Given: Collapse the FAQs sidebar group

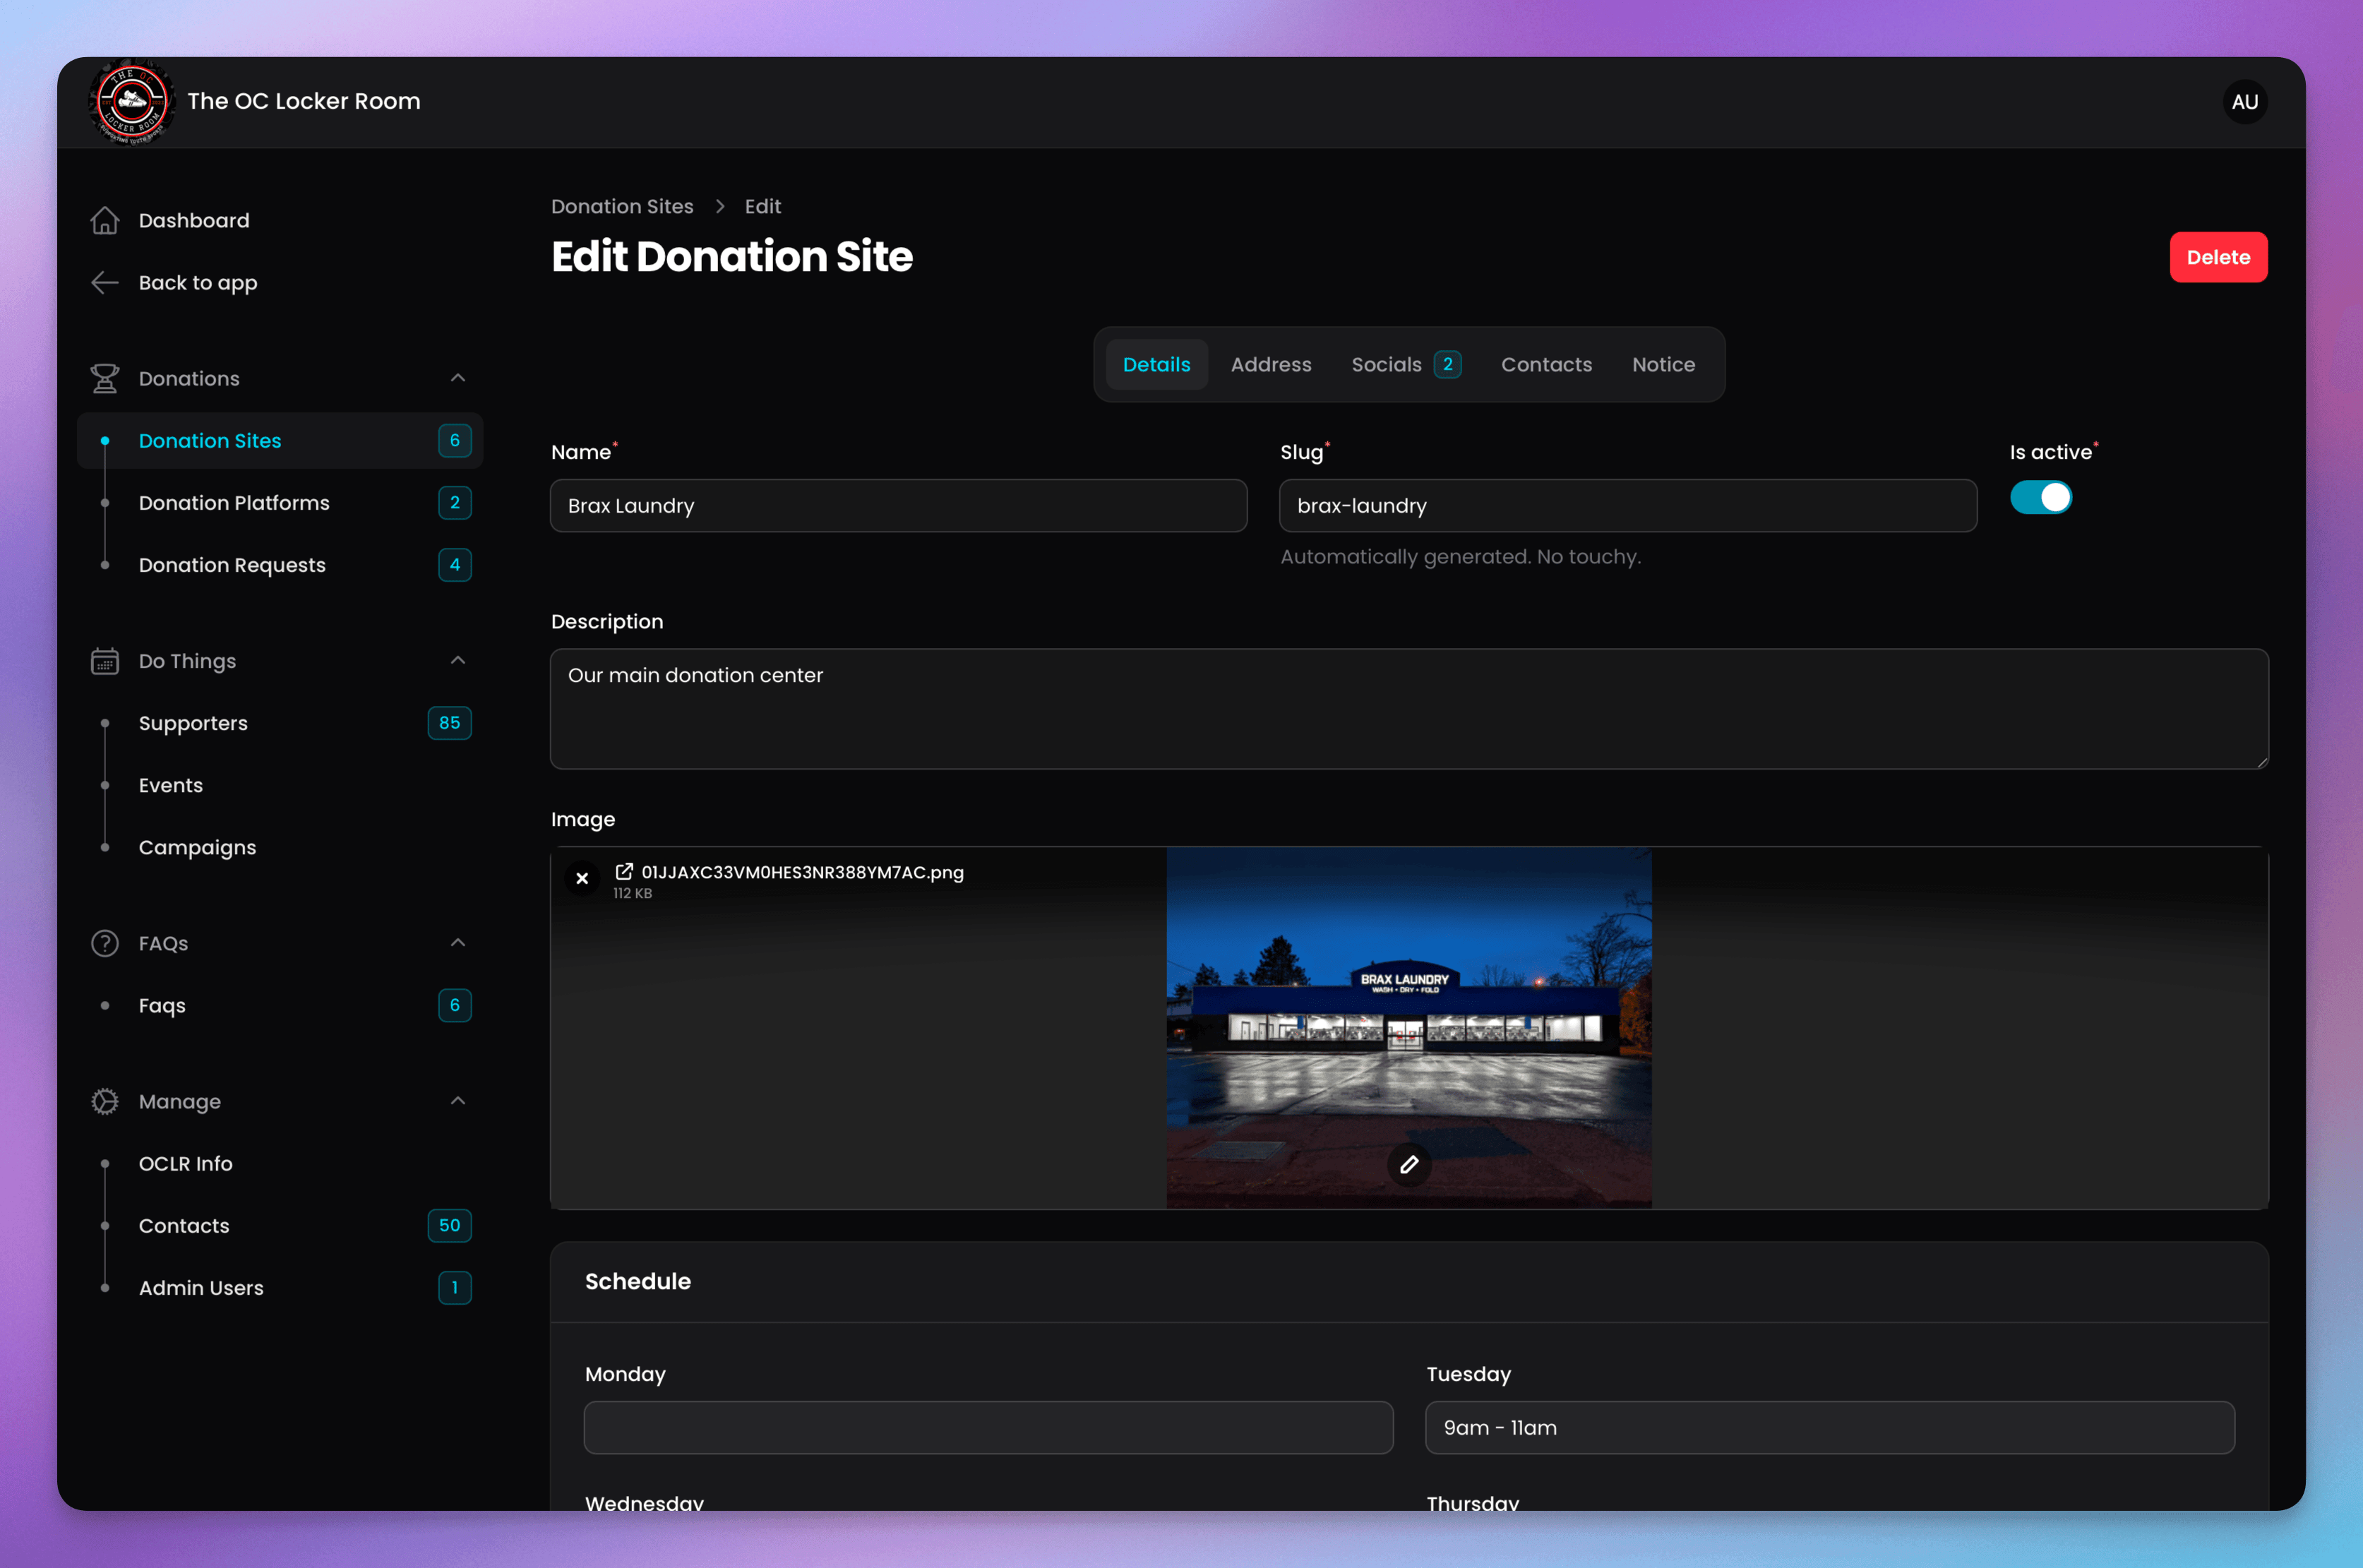Looking at the screenshot, I should tap(458, 942).
